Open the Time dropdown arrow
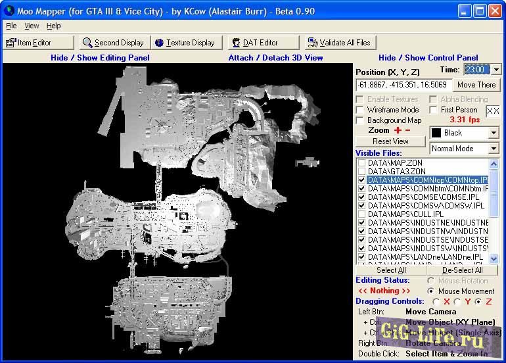The image size is (506, 363). click(x=496, y=70)
